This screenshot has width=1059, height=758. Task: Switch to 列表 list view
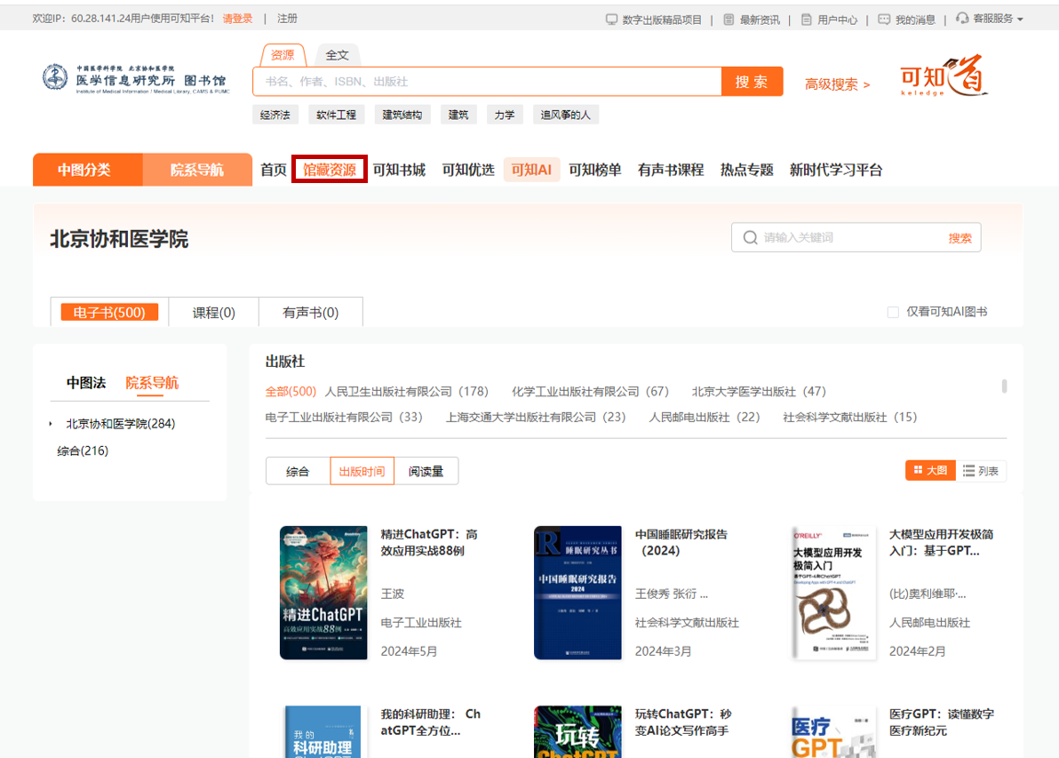click(981, 471)
